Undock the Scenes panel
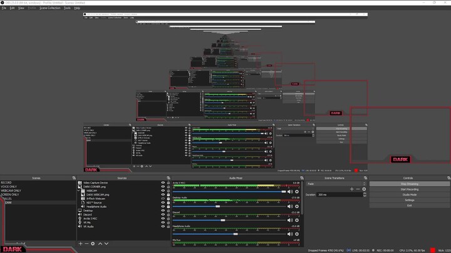Viewport: 451px width, 253px height. (74, 178)
